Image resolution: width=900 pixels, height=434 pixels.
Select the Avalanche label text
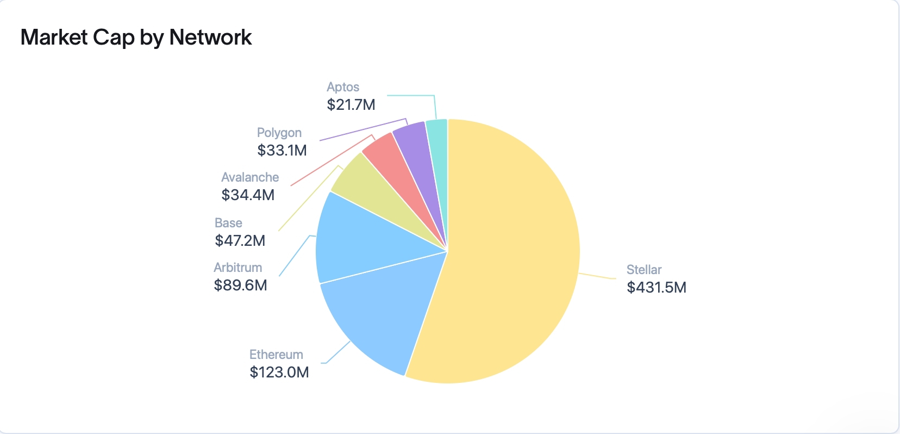click(250, 177)
